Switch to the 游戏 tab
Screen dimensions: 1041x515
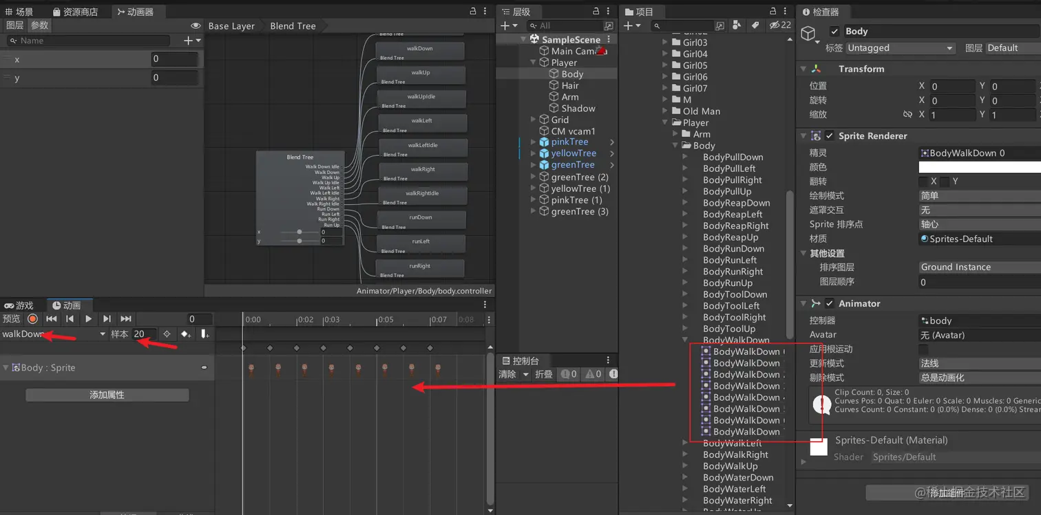[19, 305]
